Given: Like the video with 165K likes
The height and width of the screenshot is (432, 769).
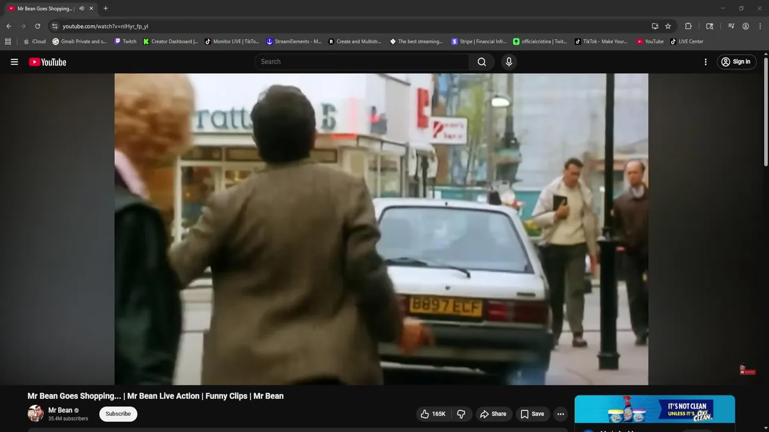Looking at the screenshot, I should (433, 414).
